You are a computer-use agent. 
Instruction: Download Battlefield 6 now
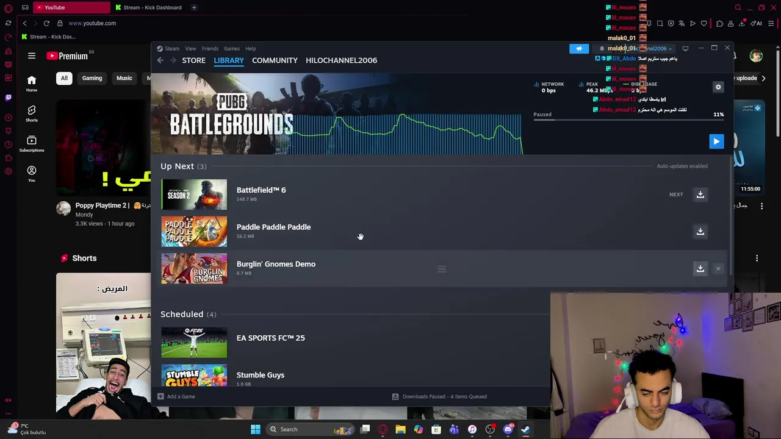click(x=700, y=195)
